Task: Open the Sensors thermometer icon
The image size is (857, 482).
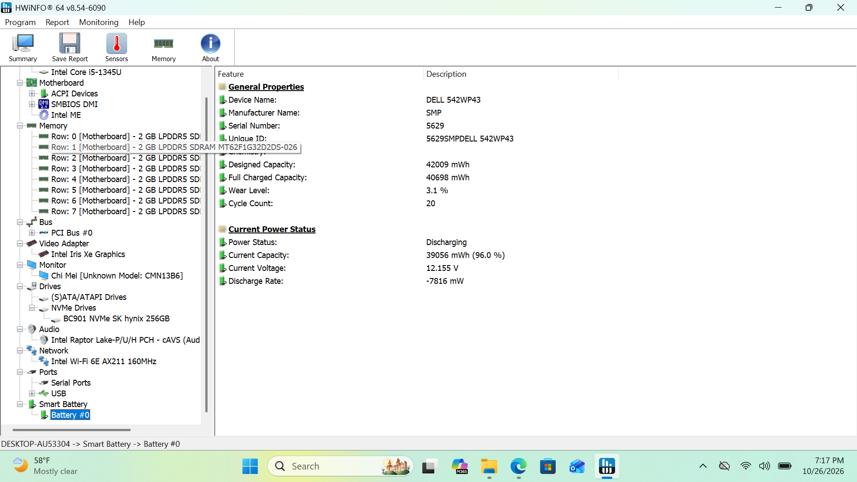Action: coord(116,47)
